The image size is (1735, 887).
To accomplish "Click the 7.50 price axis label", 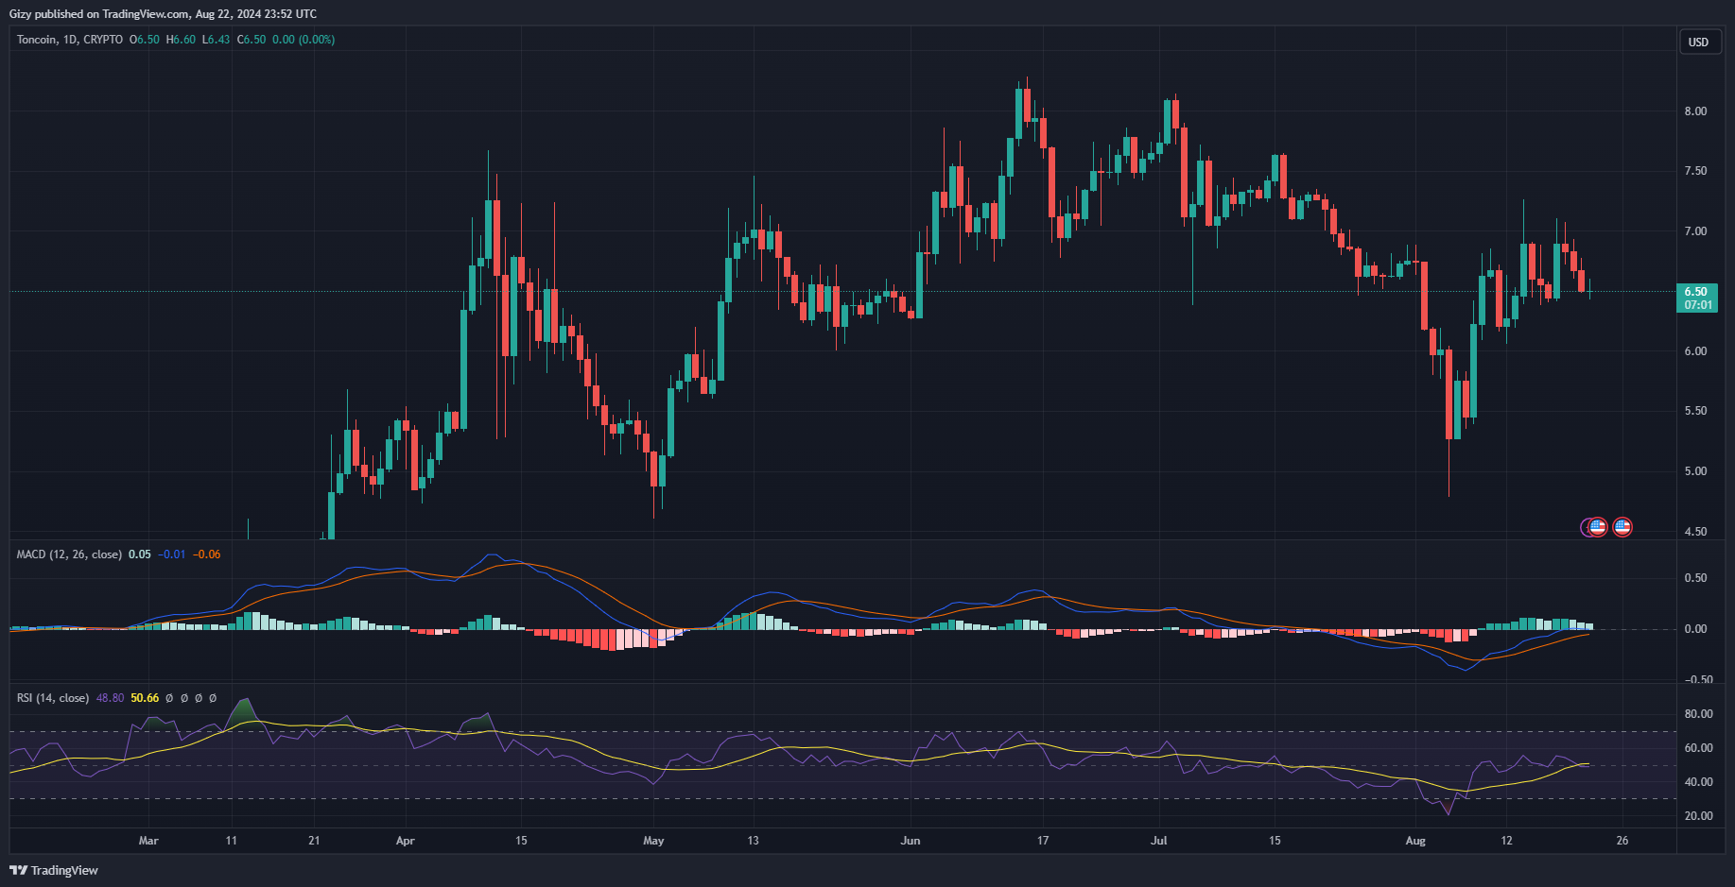I will pos(1695,171).
